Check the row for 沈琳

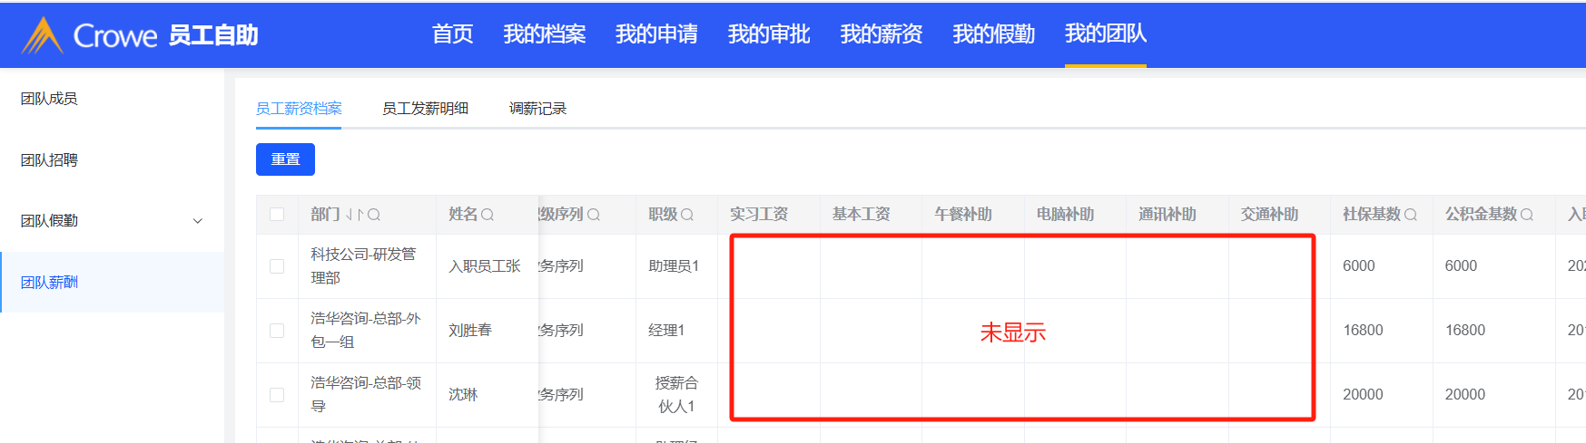(x=277, y=395)
